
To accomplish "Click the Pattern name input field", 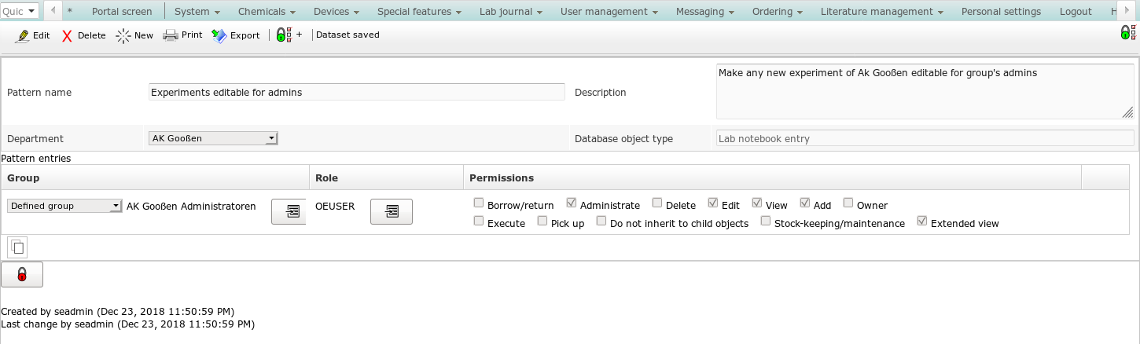I will [356, 92].
